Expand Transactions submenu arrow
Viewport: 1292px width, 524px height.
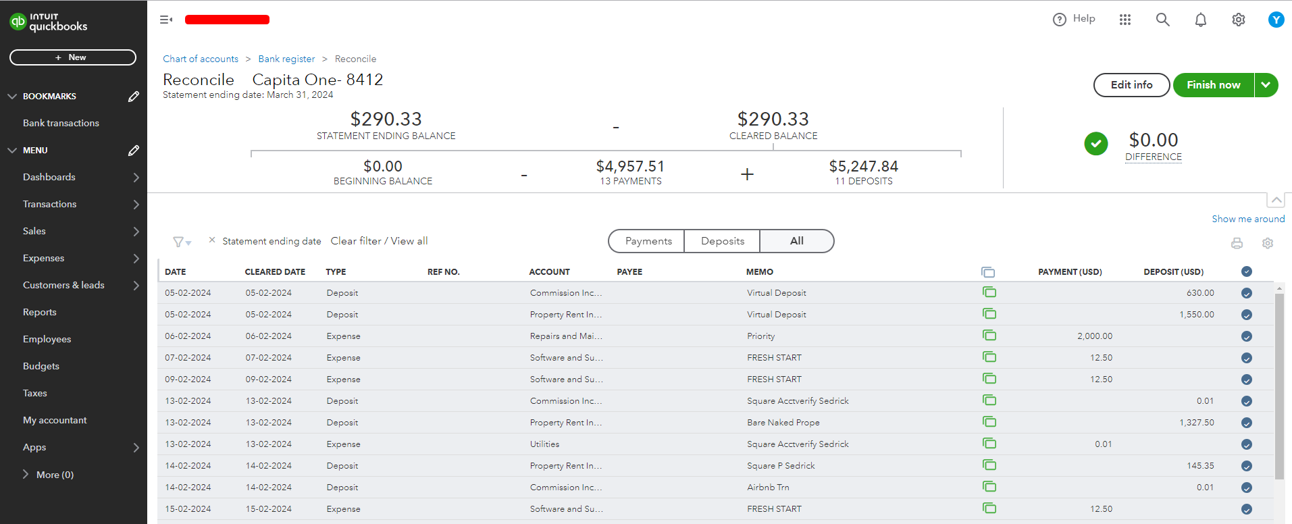coord(136,205)
